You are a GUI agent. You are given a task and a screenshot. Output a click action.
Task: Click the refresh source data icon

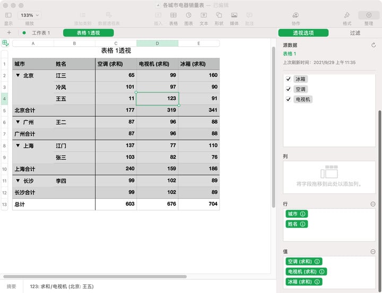pos(374,46)
